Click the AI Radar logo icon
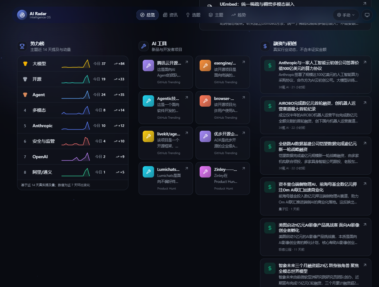The height and width of the screenshot is (287, 379). 22,15
